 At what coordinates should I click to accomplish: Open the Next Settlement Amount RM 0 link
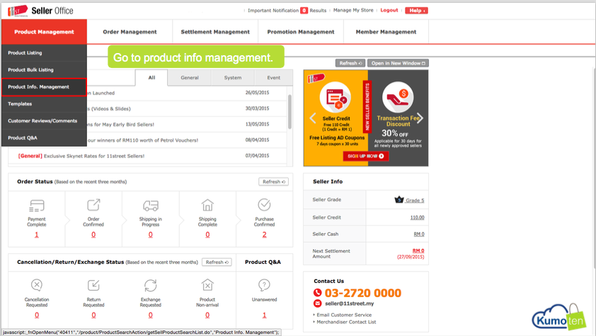click(418, 250)
